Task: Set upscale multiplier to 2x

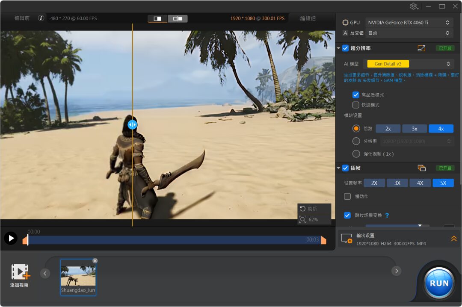Action: [388, 129]
